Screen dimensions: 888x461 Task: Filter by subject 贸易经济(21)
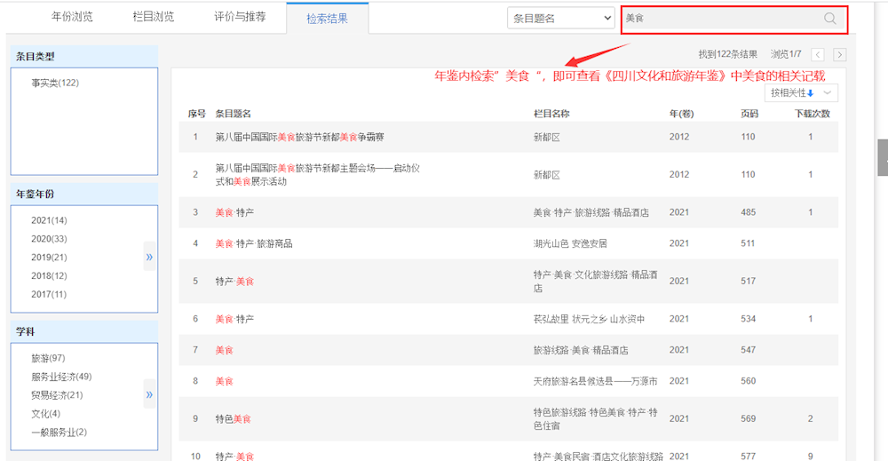click(x=57, y=395)
